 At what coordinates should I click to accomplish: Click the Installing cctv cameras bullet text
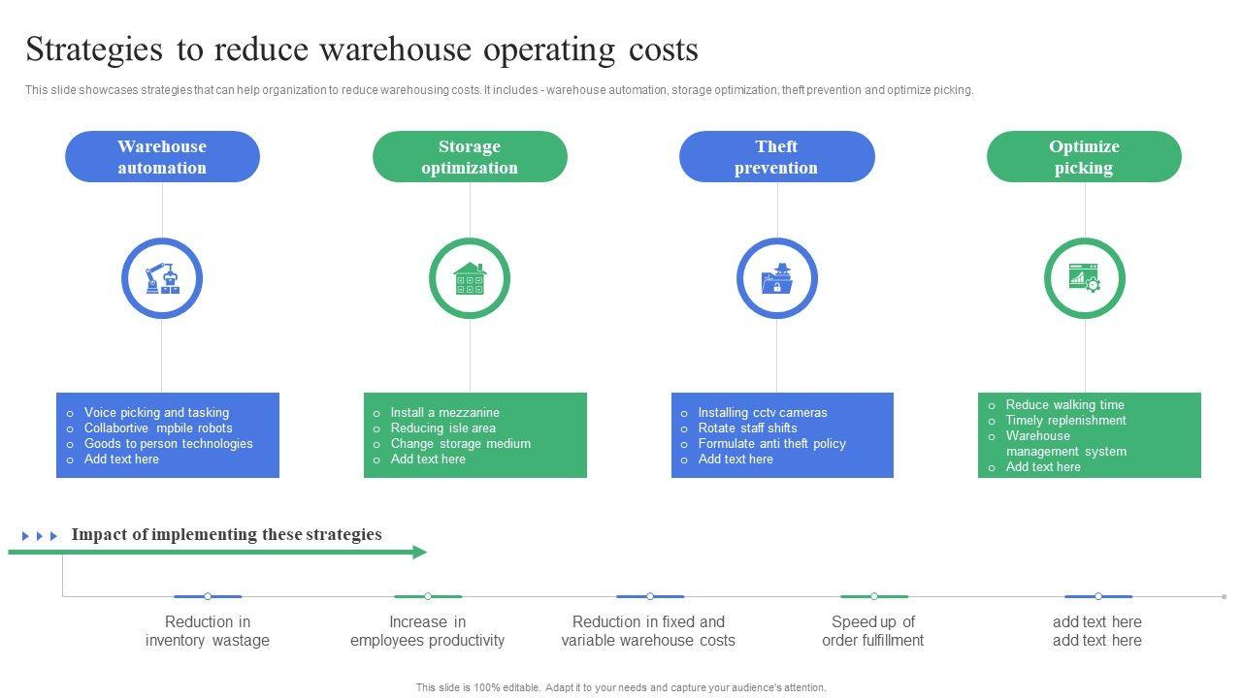coord(762,412)
